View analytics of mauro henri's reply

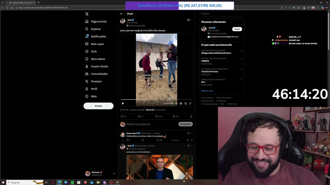click(x=175, y=140)
